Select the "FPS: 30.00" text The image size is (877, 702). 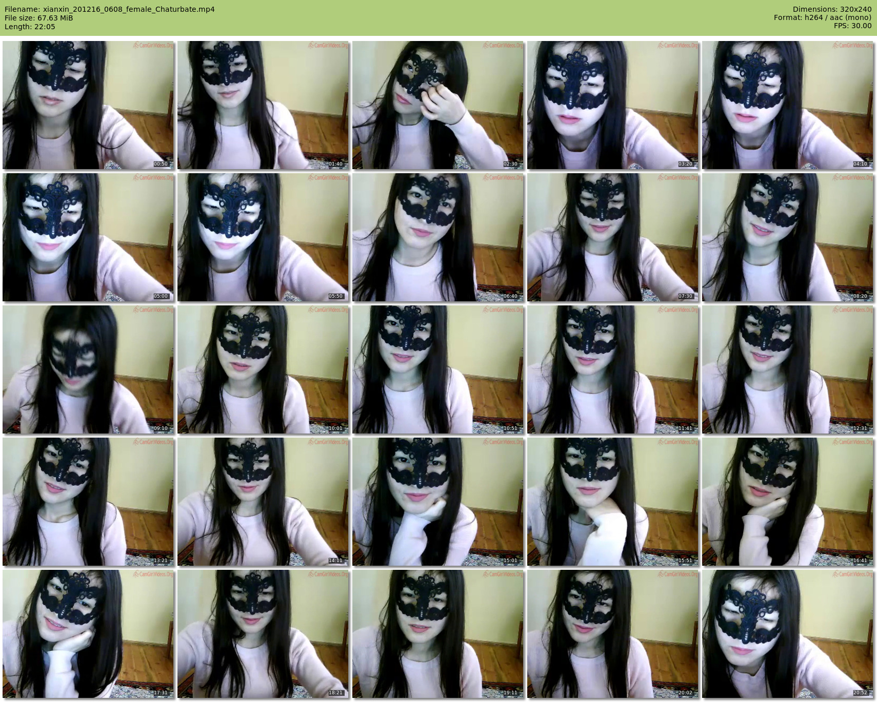[x=853, y=27]
